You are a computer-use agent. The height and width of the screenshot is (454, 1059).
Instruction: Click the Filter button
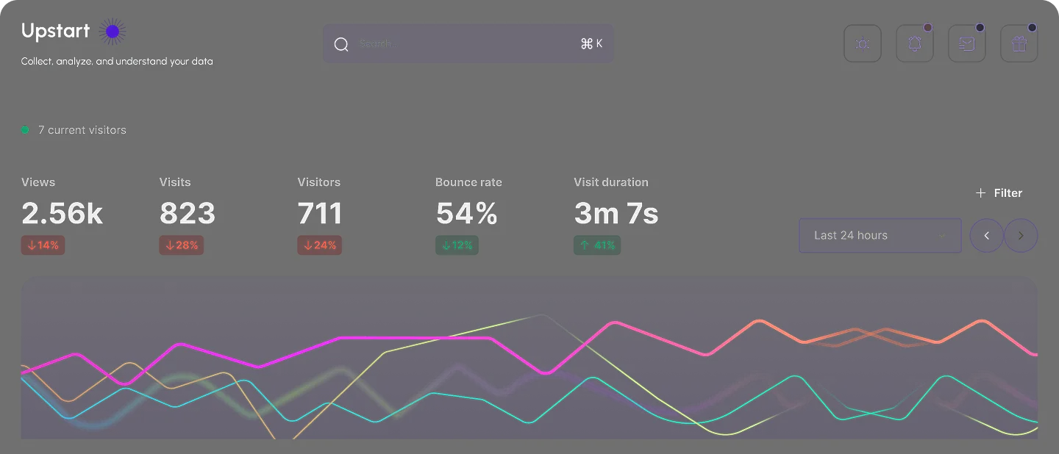click(x=1008, y=192)
